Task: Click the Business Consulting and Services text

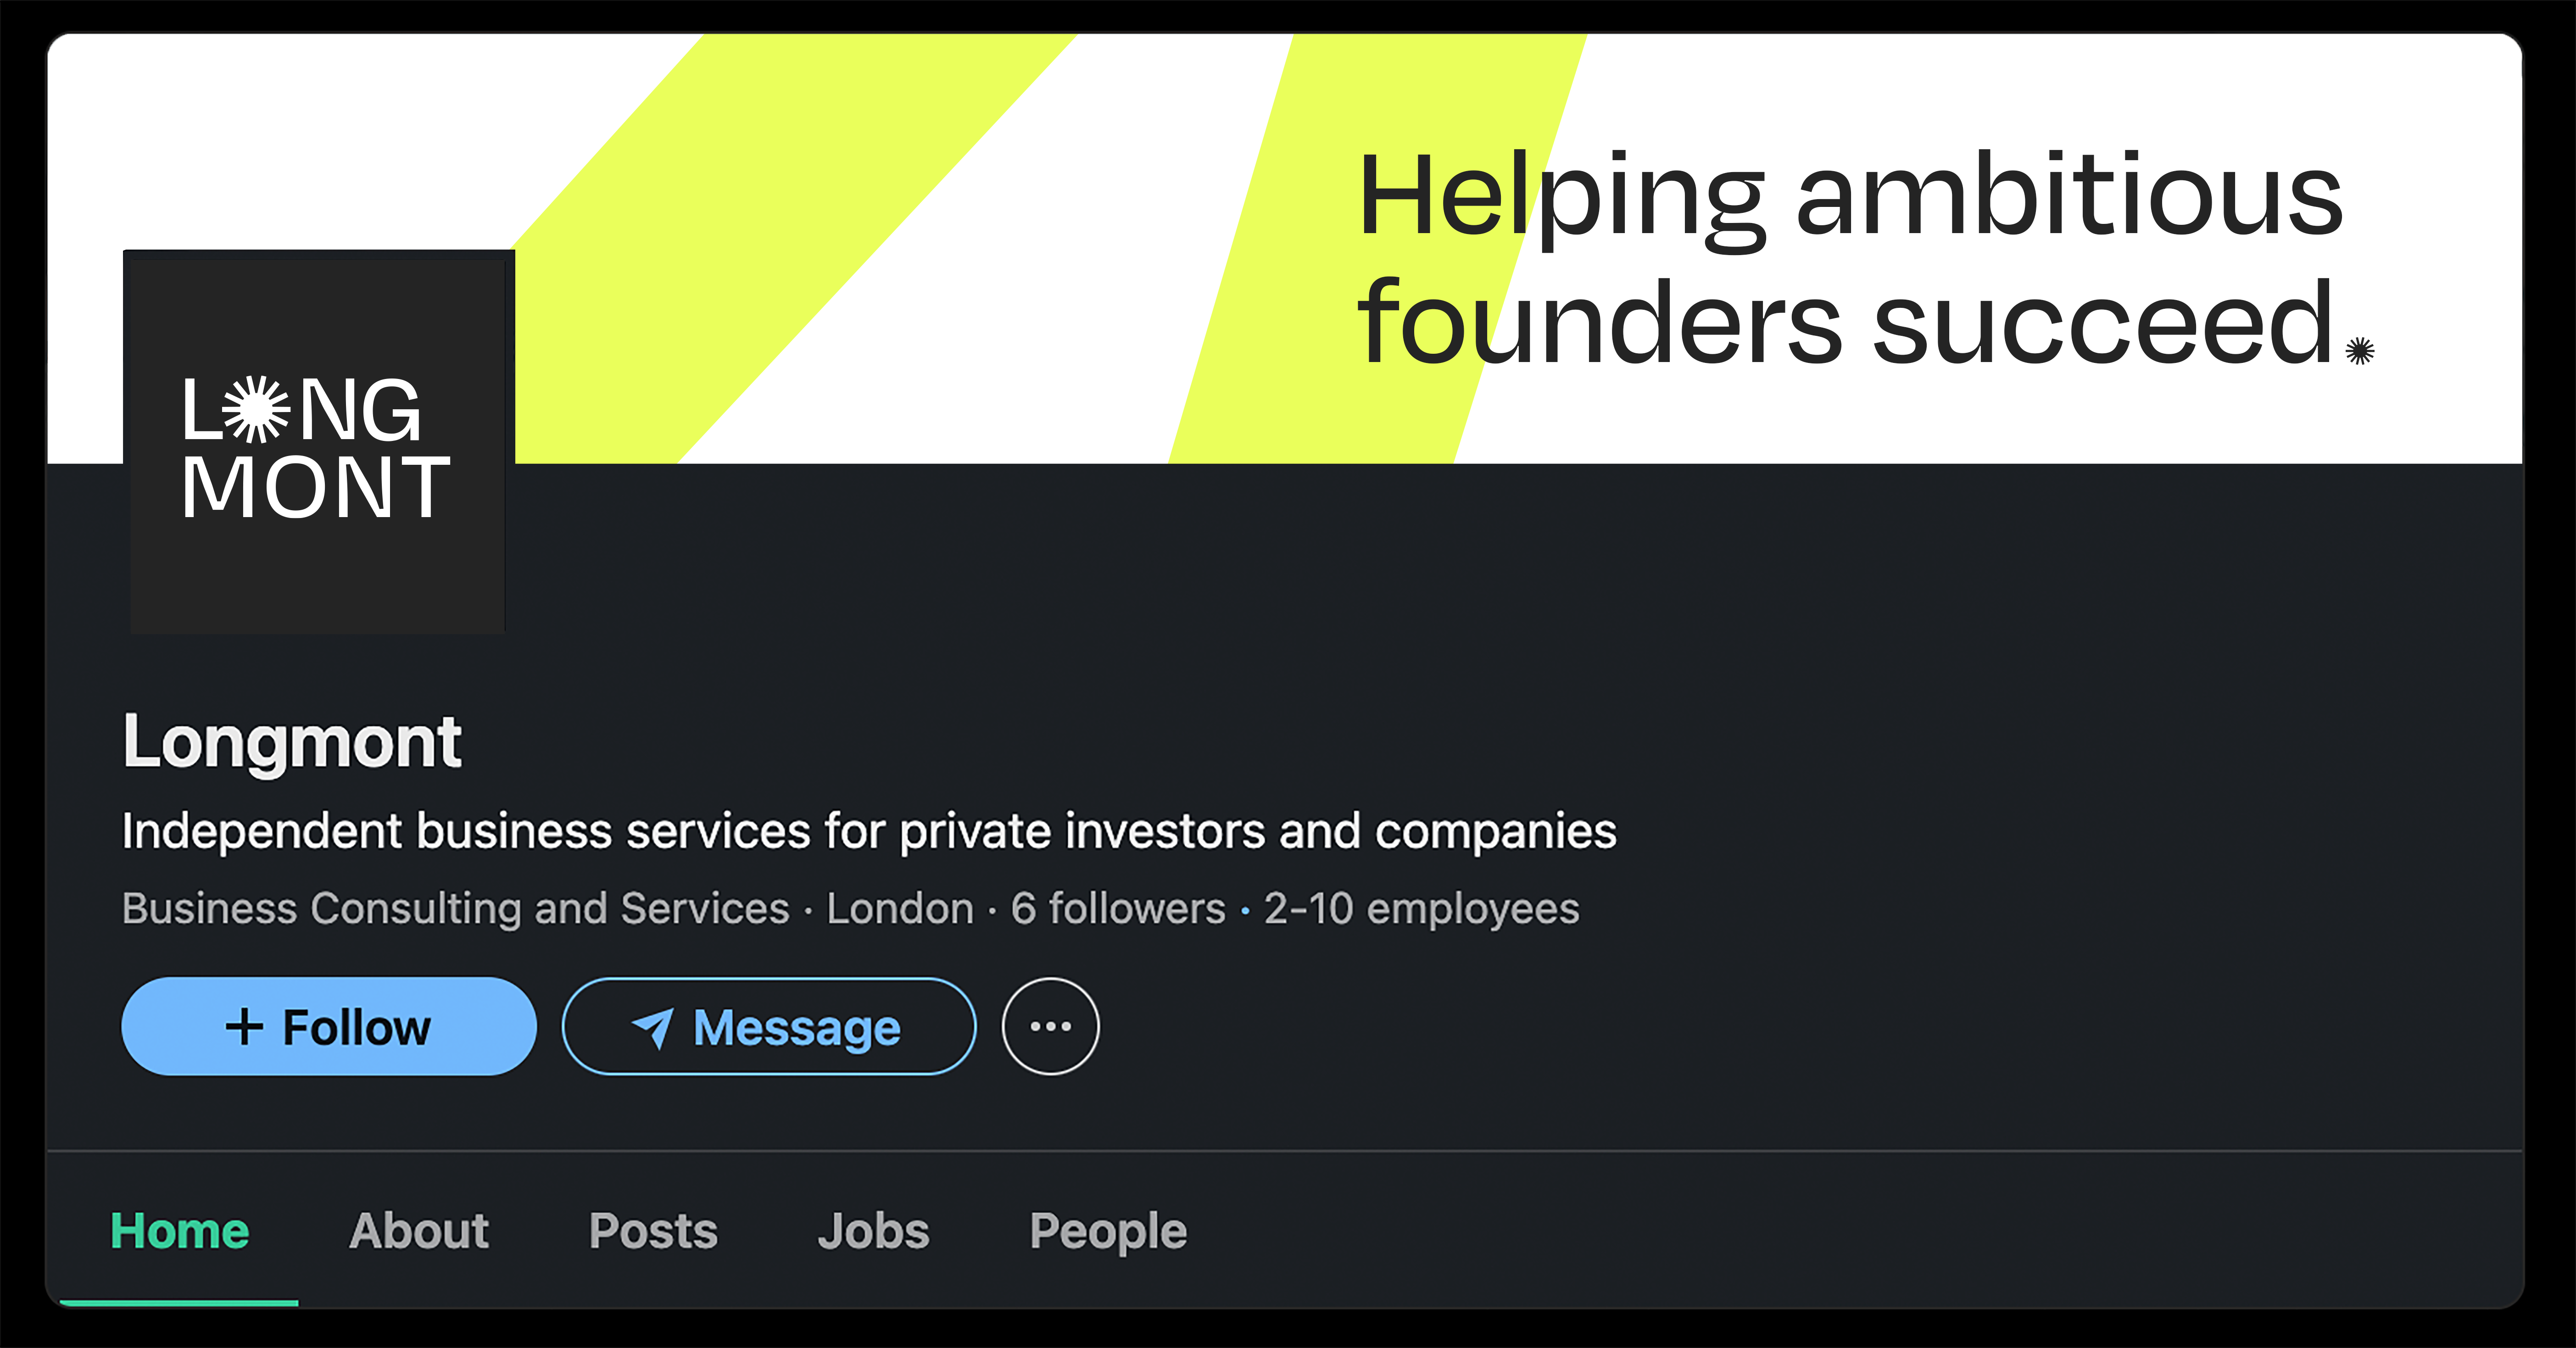Action: [455, 909]
